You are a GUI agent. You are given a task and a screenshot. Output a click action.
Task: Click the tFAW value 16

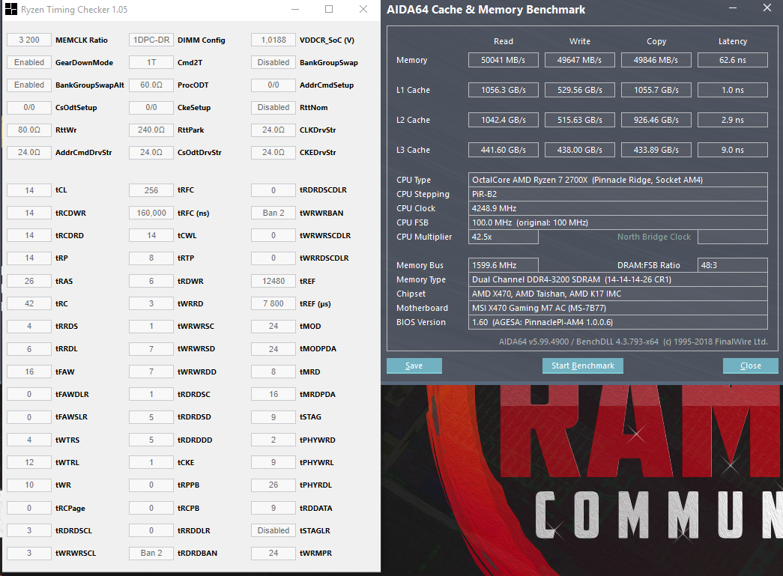pyautogui.click(x=29, y=372)
